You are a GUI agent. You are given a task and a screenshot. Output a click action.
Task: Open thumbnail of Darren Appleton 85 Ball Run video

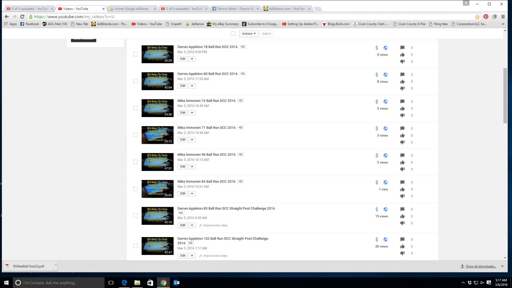click(157, 216)
